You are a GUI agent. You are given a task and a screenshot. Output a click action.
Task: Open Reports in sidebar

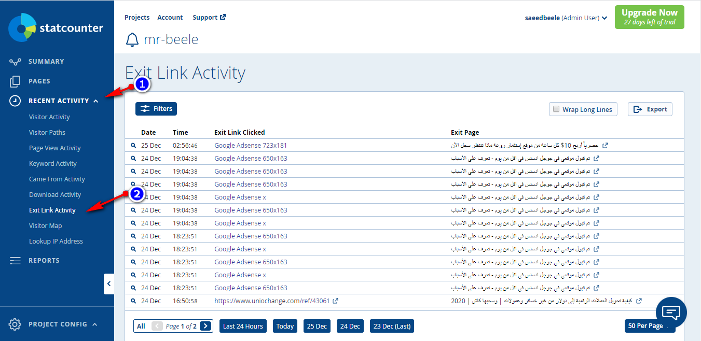pyautogui.click(x=44, y=261)
